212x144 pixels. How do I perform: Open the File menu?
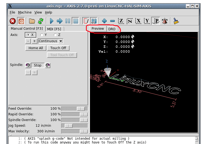click(x=12, y=12)
